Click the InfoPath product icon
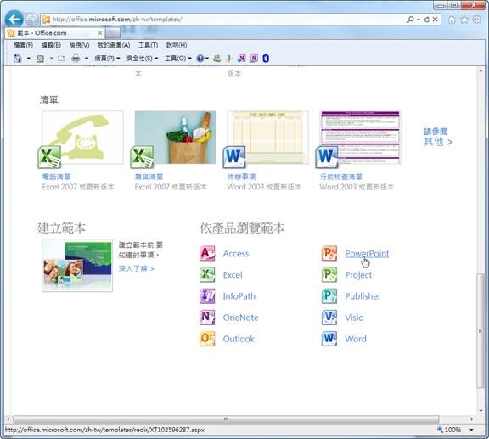Image resolution: width=489 pixels, height=439 pixels. (207, 295)
